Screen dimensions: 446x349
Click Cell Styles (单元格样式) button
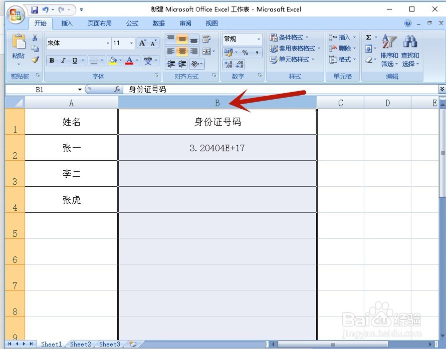[293, 59]
